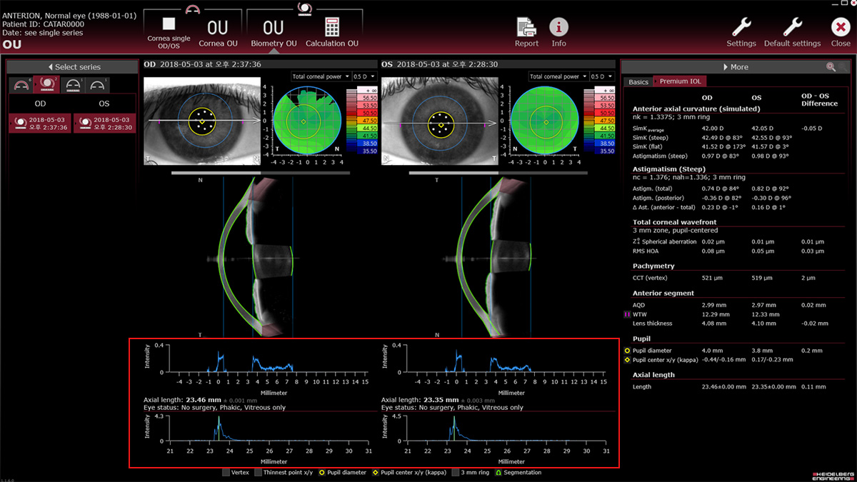Click the WTW marker icon
This screenshot has width=857, height=482.
627,314
